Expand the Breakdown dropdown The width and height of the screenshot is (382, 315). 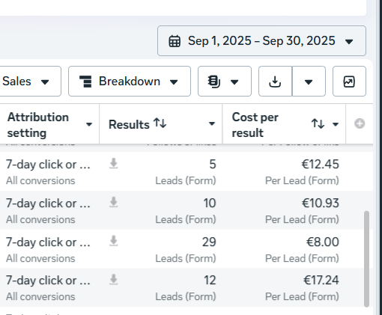pyautogui.click(x=130, y=82)
